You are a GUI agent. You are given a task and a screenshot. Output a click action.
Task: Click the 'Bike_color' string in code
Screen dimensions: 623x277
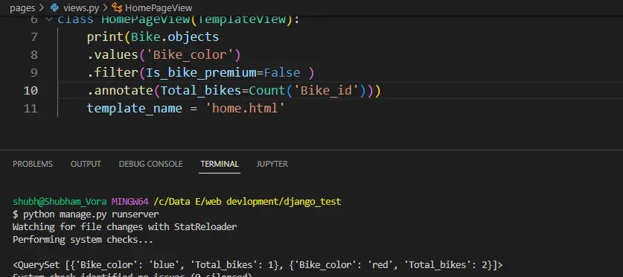click(190, 55)
